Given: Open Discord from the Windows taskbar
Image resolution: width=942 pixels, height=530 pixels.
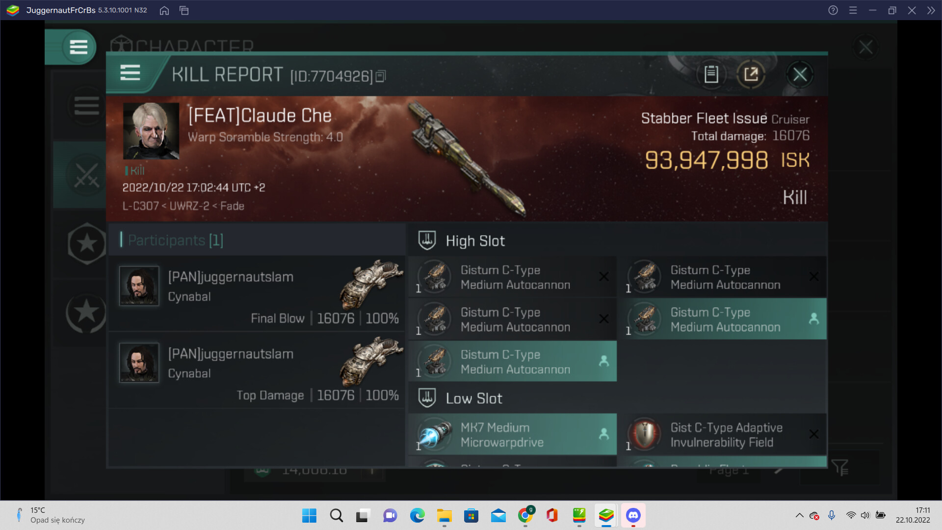Looking at the screenshot, I should tap(633, 515).
